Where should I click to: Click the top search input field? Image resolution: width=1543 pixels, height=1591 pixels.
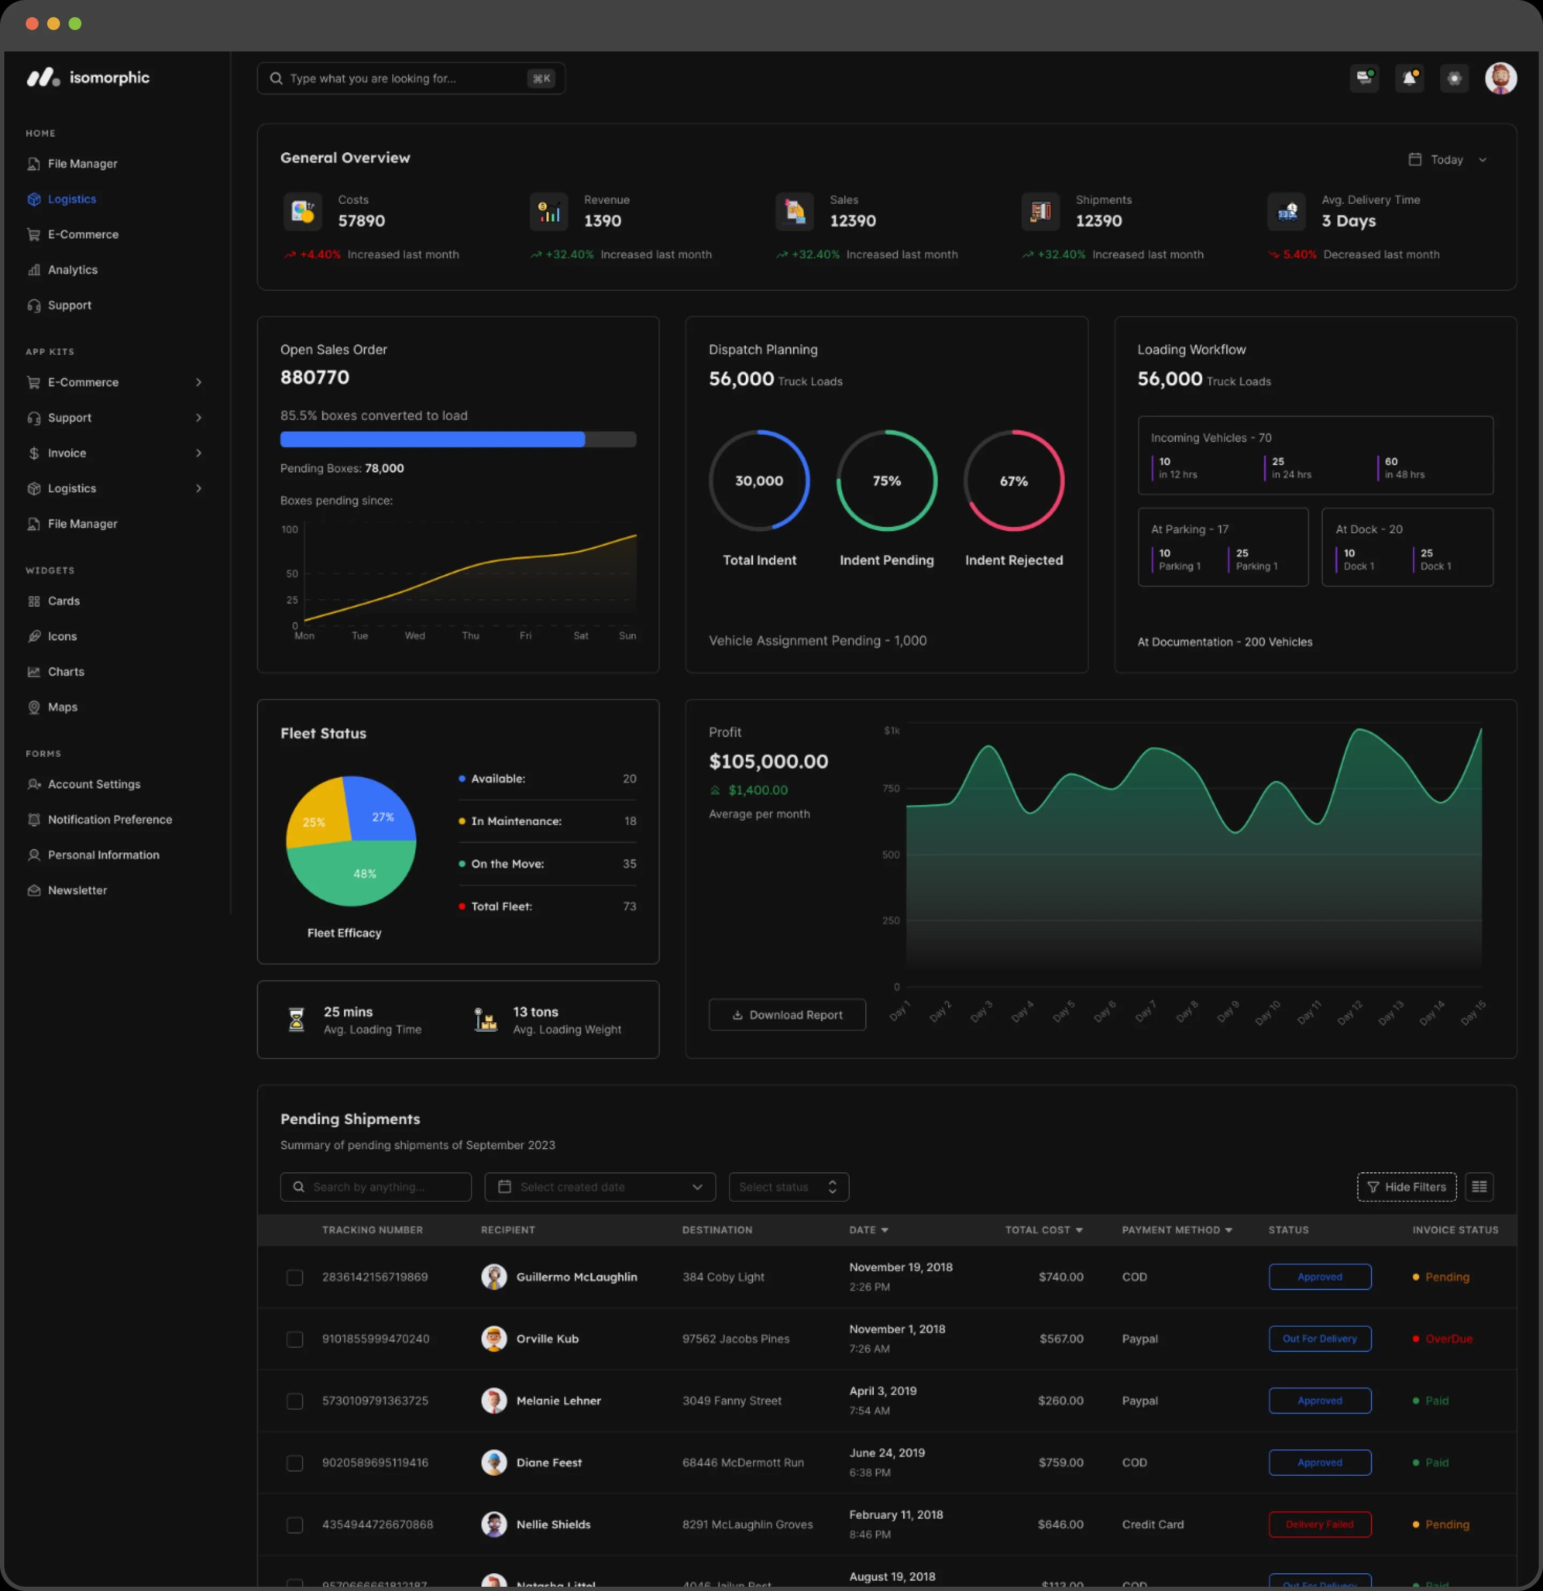410,78
